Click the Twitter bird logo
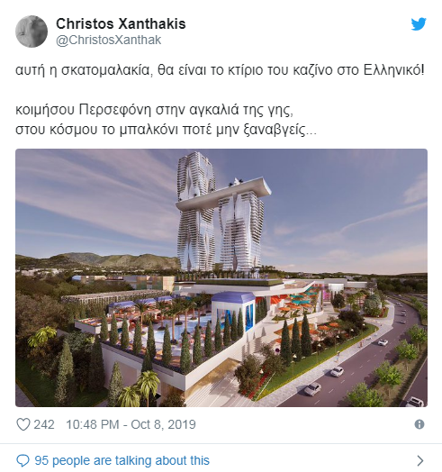 419,24
